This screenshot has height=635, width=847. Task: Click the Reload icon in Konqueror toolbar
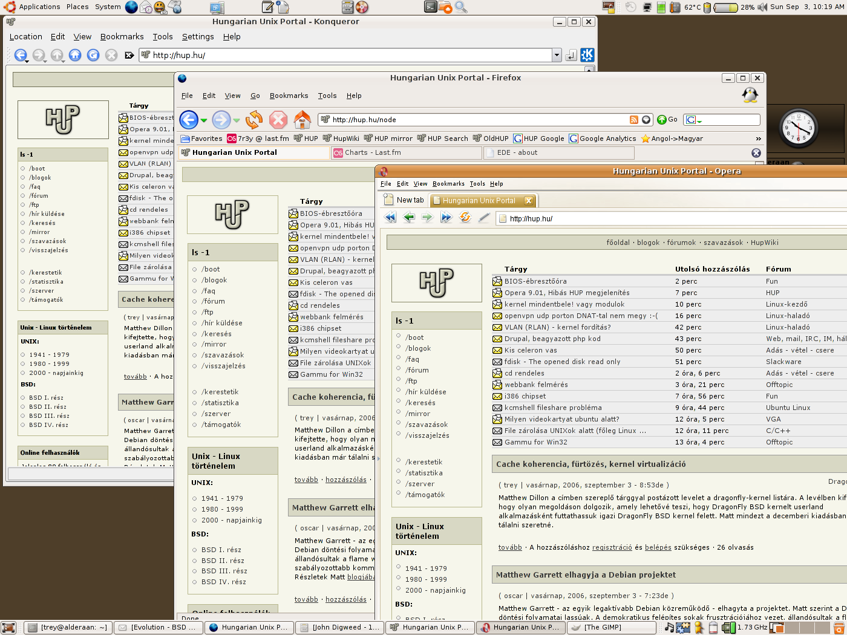(93, 55)
